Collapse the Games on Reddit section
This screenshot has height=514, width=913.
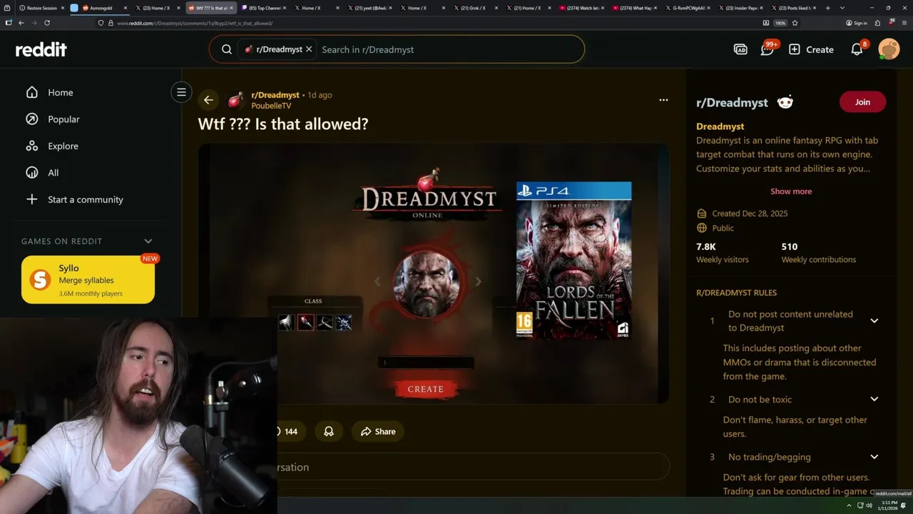coord(148,241)
